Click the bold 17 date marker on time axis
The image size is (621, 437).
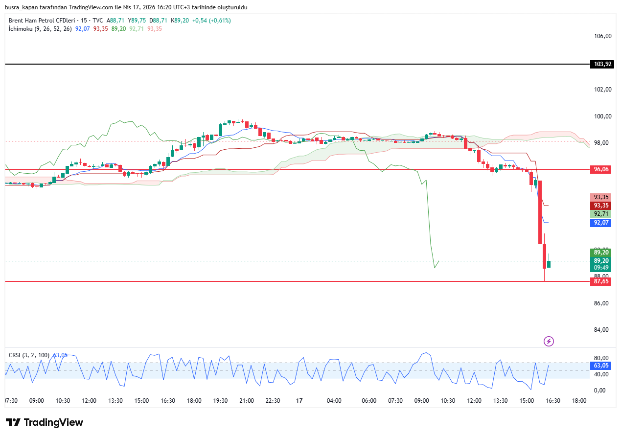click(x=299, y=400)
